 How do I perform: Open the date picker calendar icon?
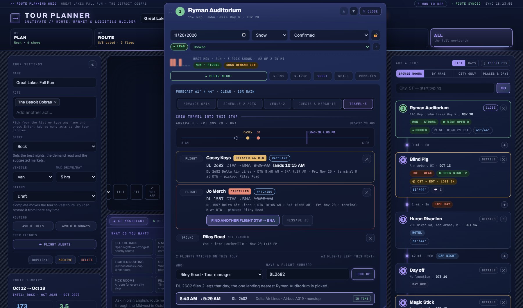[244, 35]
